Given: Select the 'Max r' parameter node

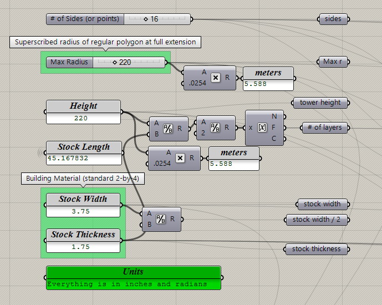Looking at the screenshot, I should pos(333,62).
